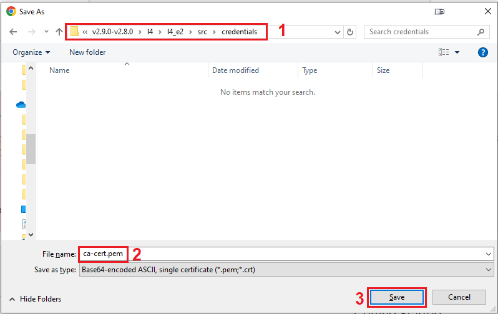
Task: Click the change view layout icon
Action: click(x=444, y=52)
